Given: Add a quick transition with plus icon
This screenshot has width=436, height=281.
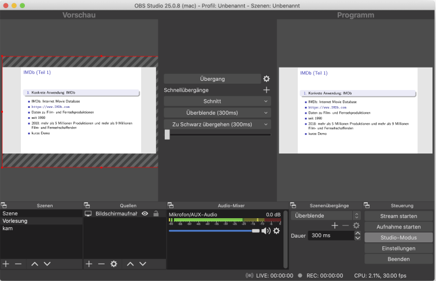Looking at the screenshot, I should click(267, 90).
